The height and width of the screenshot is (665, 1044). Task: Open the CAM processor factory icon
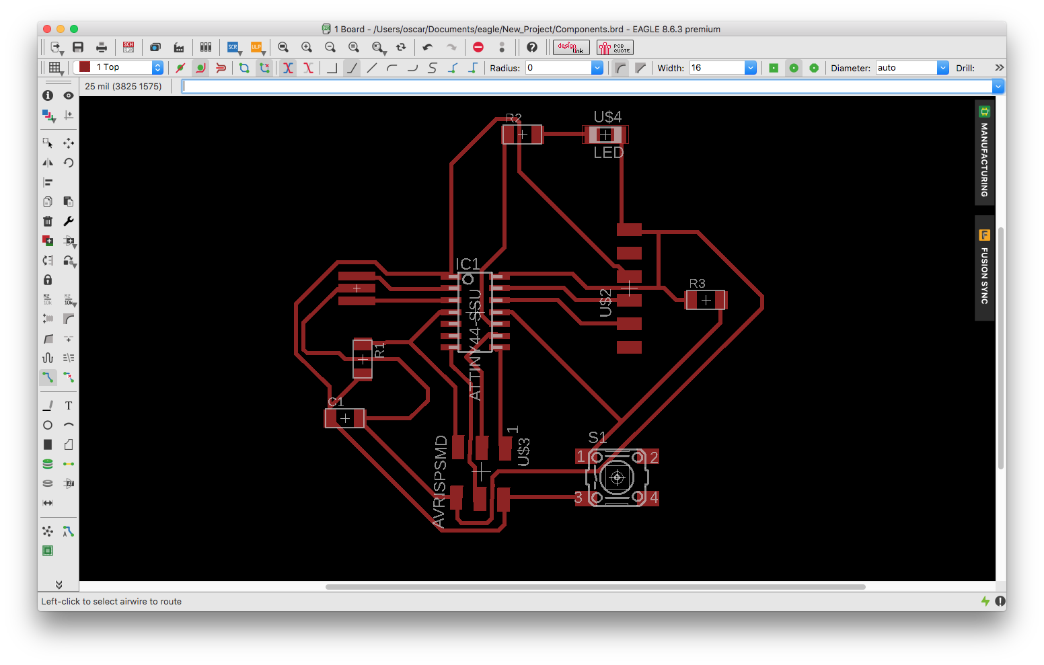(x=179, y=47)
